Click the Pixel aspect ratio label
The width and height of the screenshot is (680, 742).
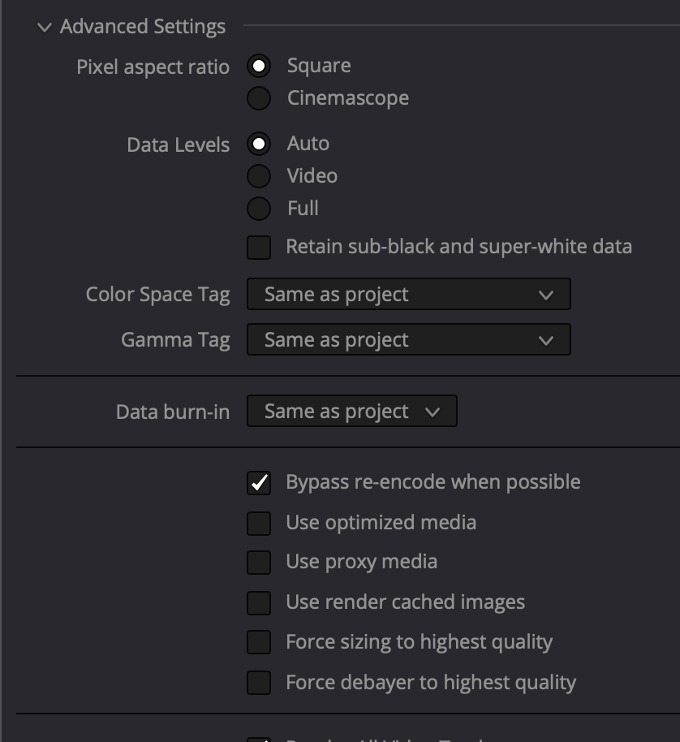click(x=153, y=67)
